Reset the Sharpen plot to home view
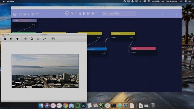The width and height of the screenshot is (194, 109). [x=5, y=39]
